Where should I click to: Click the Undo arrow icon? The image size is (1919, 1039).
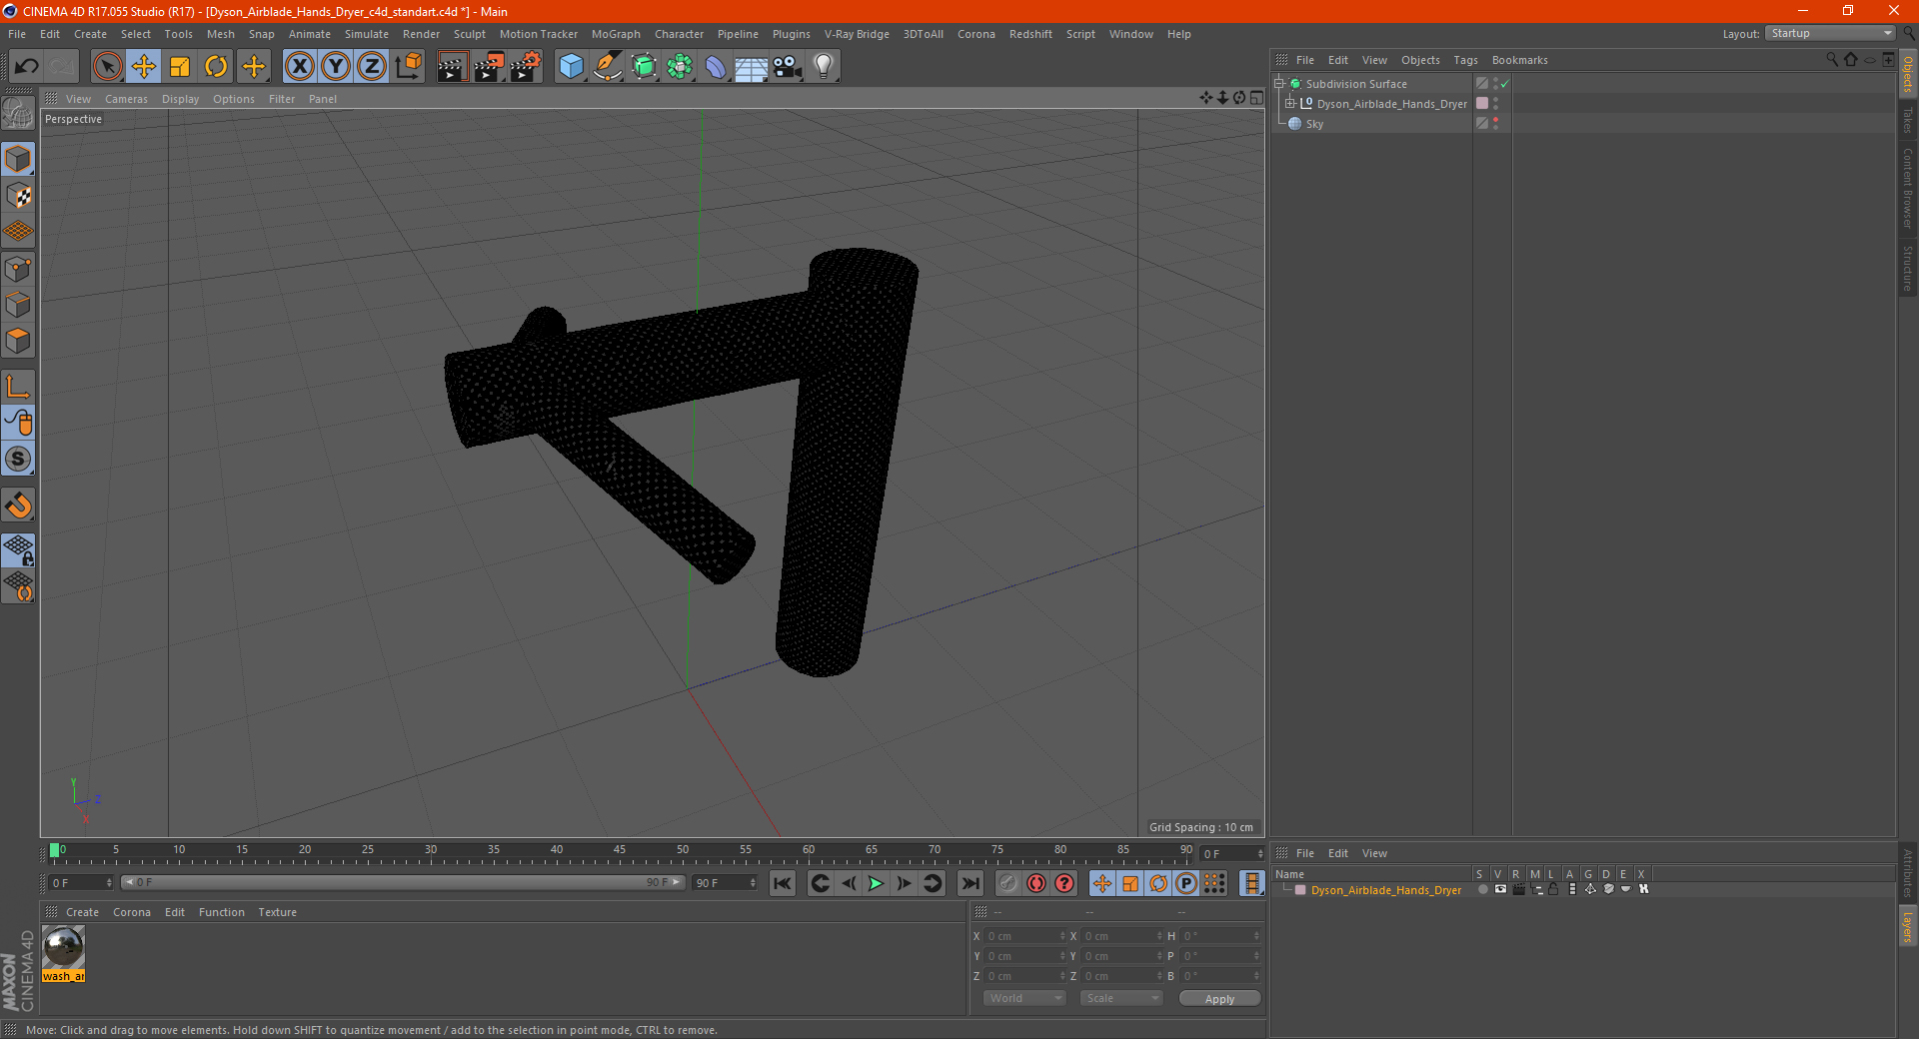pos(27,67)
